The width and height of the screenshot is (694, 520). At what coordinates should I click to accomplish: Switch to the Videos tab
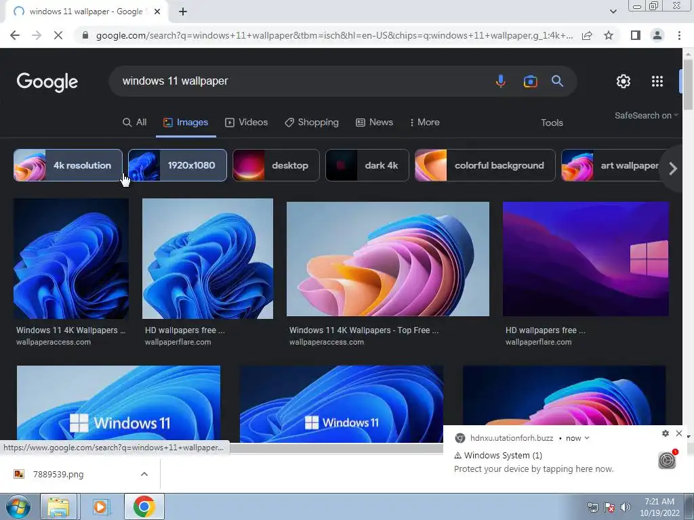point(247,123)
